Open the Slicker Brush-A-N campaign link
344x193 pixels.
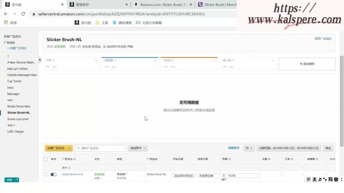coord(72,174)
